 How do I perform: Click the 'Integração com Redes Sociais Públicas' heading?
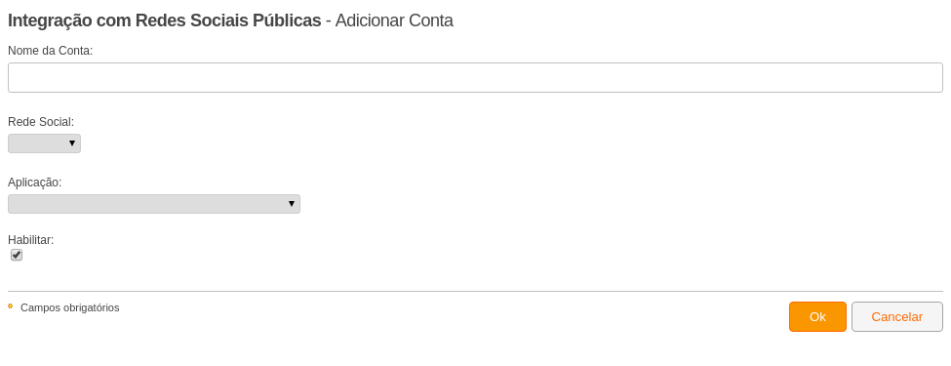click(165, 20)
